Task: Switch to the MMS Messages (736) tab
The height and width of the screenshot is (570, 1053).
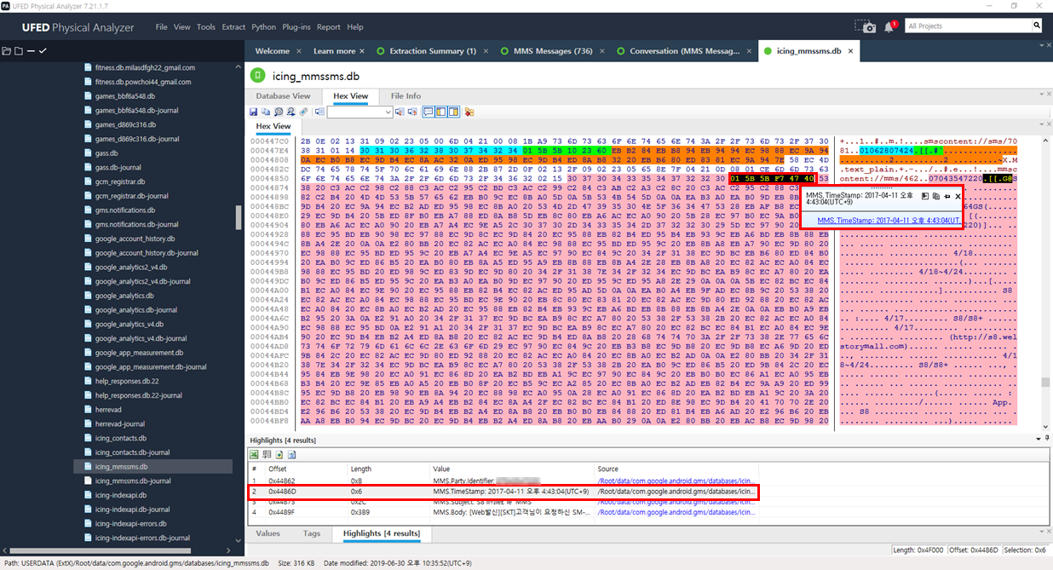Action: point(553,51)
